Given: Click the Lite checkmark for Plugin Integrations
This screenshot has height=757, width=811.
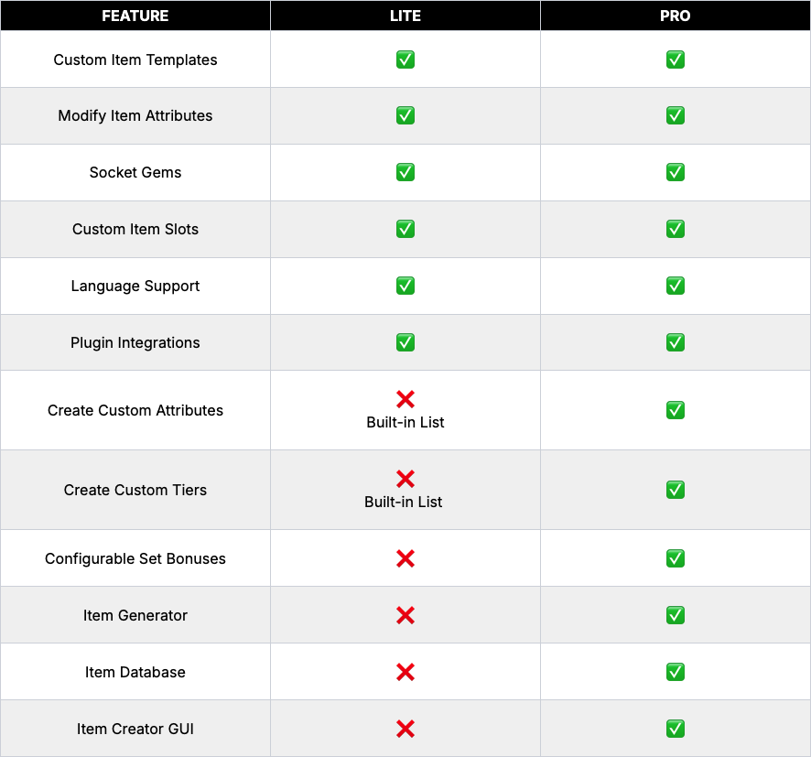Looking at the screenshot, I should click(405, 342).
